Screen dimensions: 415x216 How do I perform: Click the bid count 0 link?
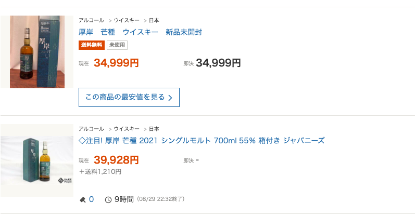tap(91, 199)
